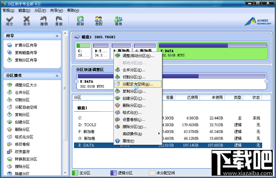Open the 微博 toolbar icon
The image size is (276, 178).
click(x=118, y=21)
